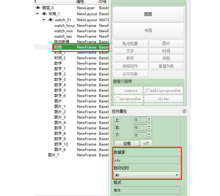This screenshot has height=196, width=220.
Task: Click the ID号 column header
Action: tap(103, 2)
